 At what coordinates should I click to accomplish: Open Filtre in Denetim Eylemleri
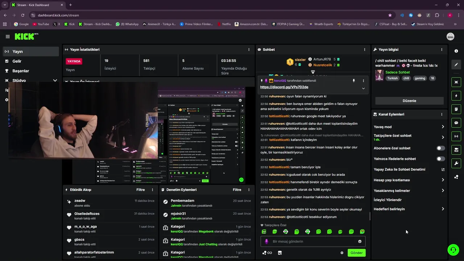pos(237,190)
